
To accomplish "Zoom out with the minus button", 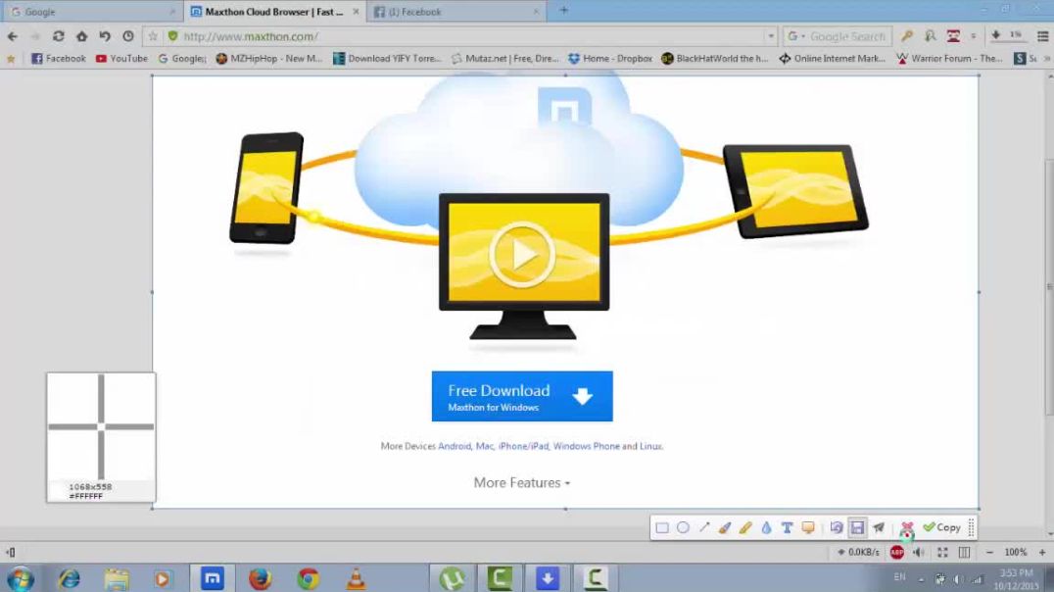I will pyautogui.click(x=989, y=553).
